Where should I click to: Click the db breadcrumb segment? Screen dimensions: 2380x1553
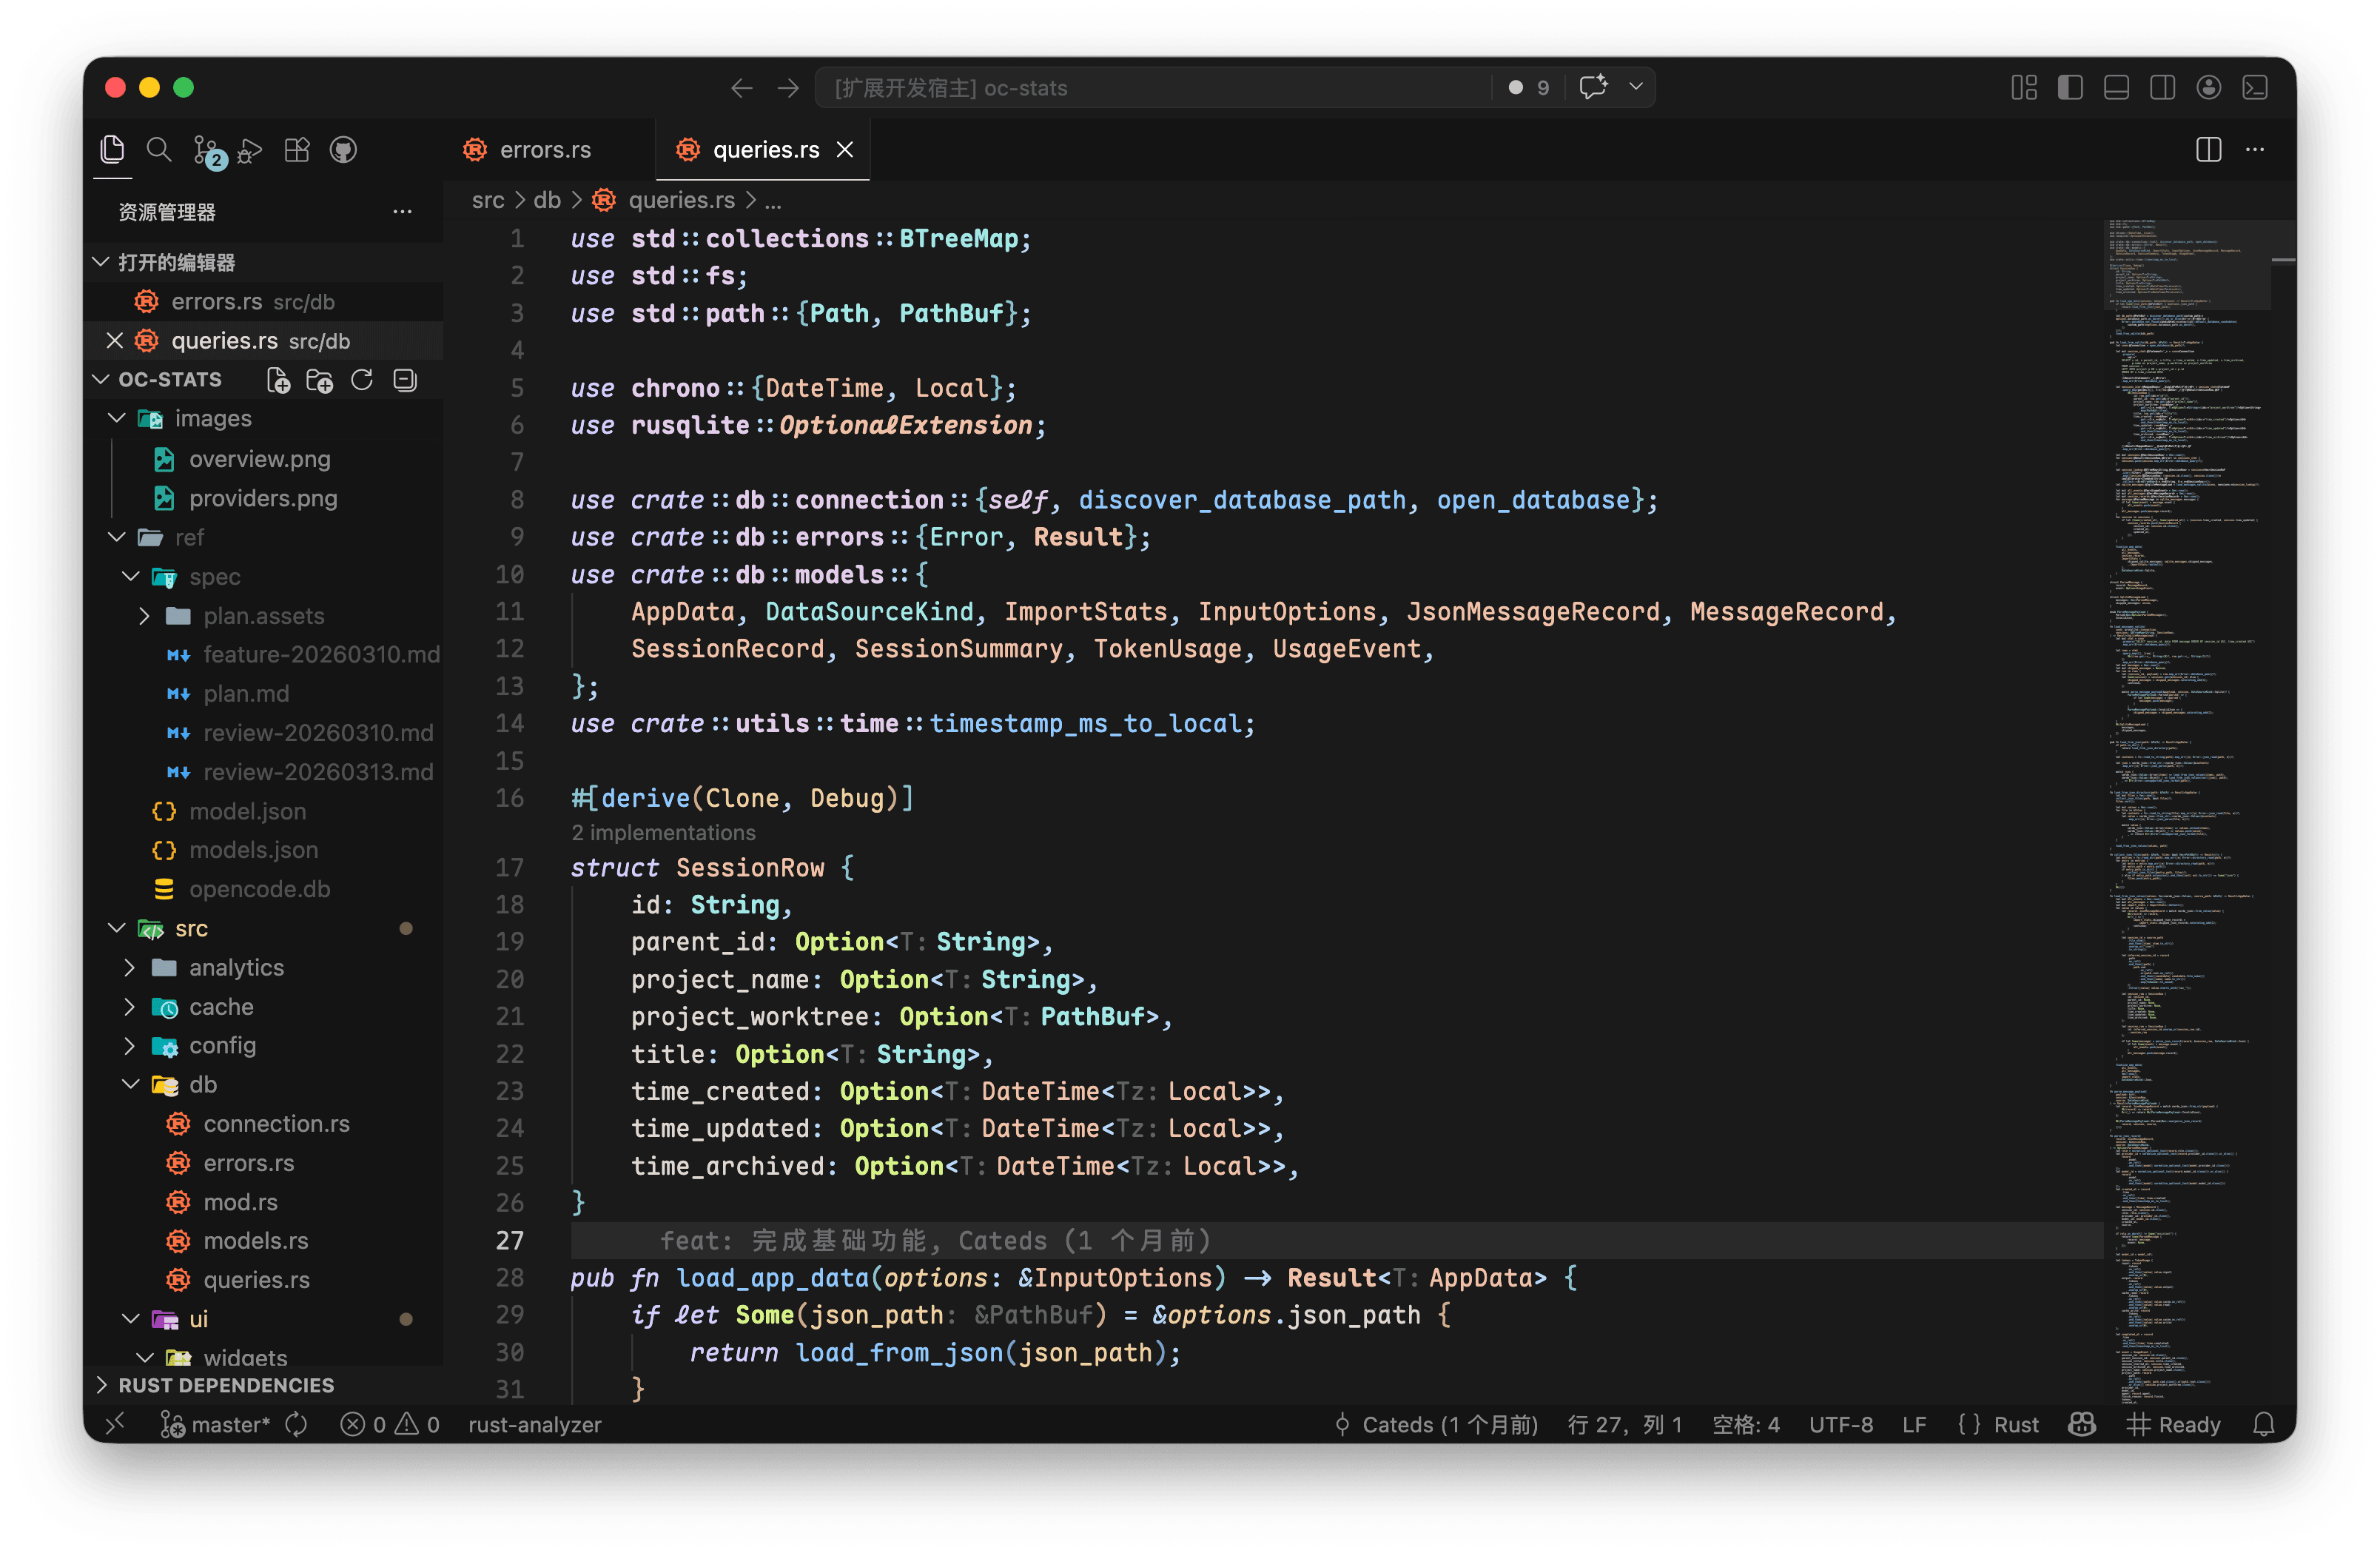pyautogui.click(x=547, y=200)
